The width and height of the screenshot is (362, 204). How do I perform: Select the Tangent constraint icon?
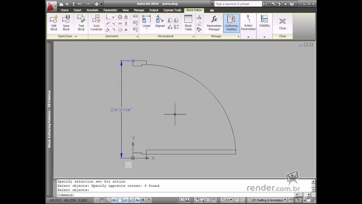click(107, 30)
